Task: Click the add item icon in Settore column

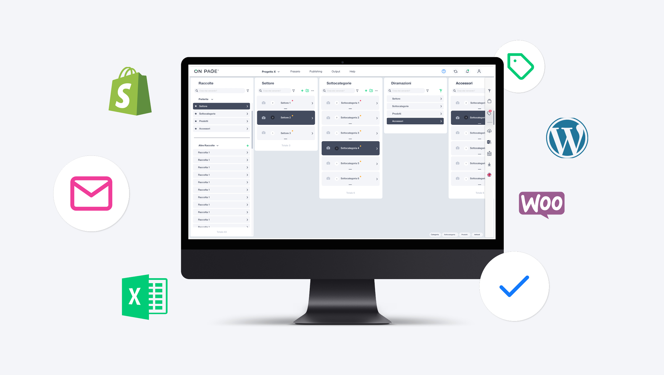Action: 301,91
